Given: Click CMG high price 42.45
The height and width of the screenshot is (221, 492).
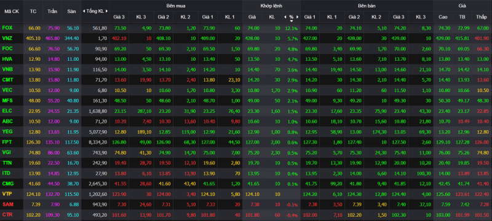Looking at the screenshot, I should (x=445, y=184).
